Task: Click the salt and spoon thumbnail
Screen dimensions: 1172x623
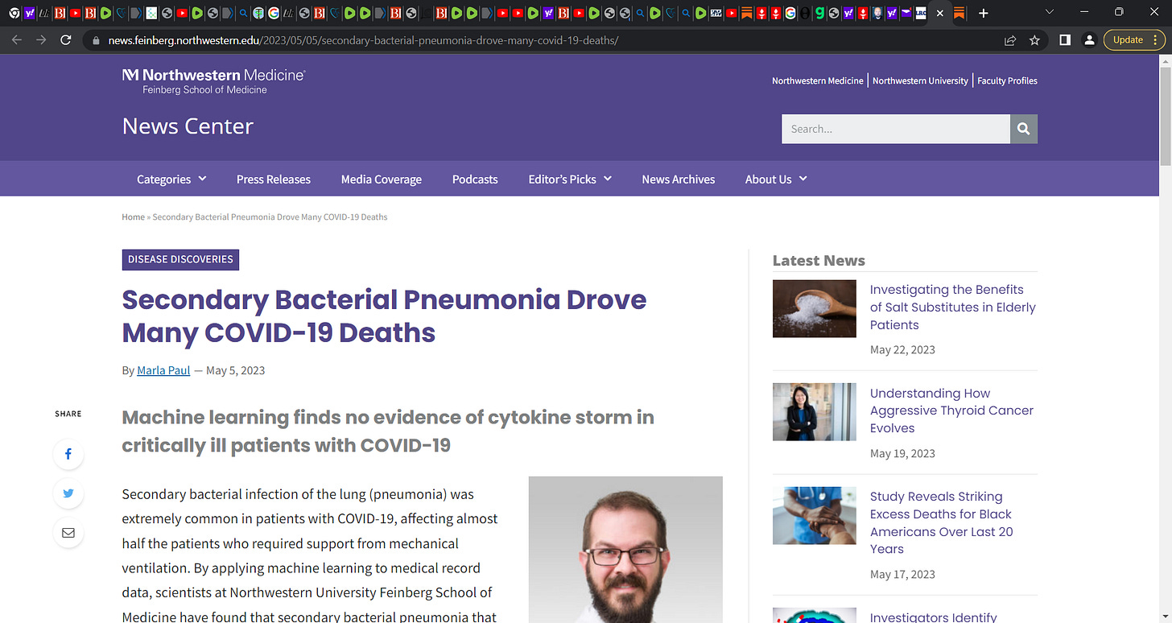Action: pos(814,308)
